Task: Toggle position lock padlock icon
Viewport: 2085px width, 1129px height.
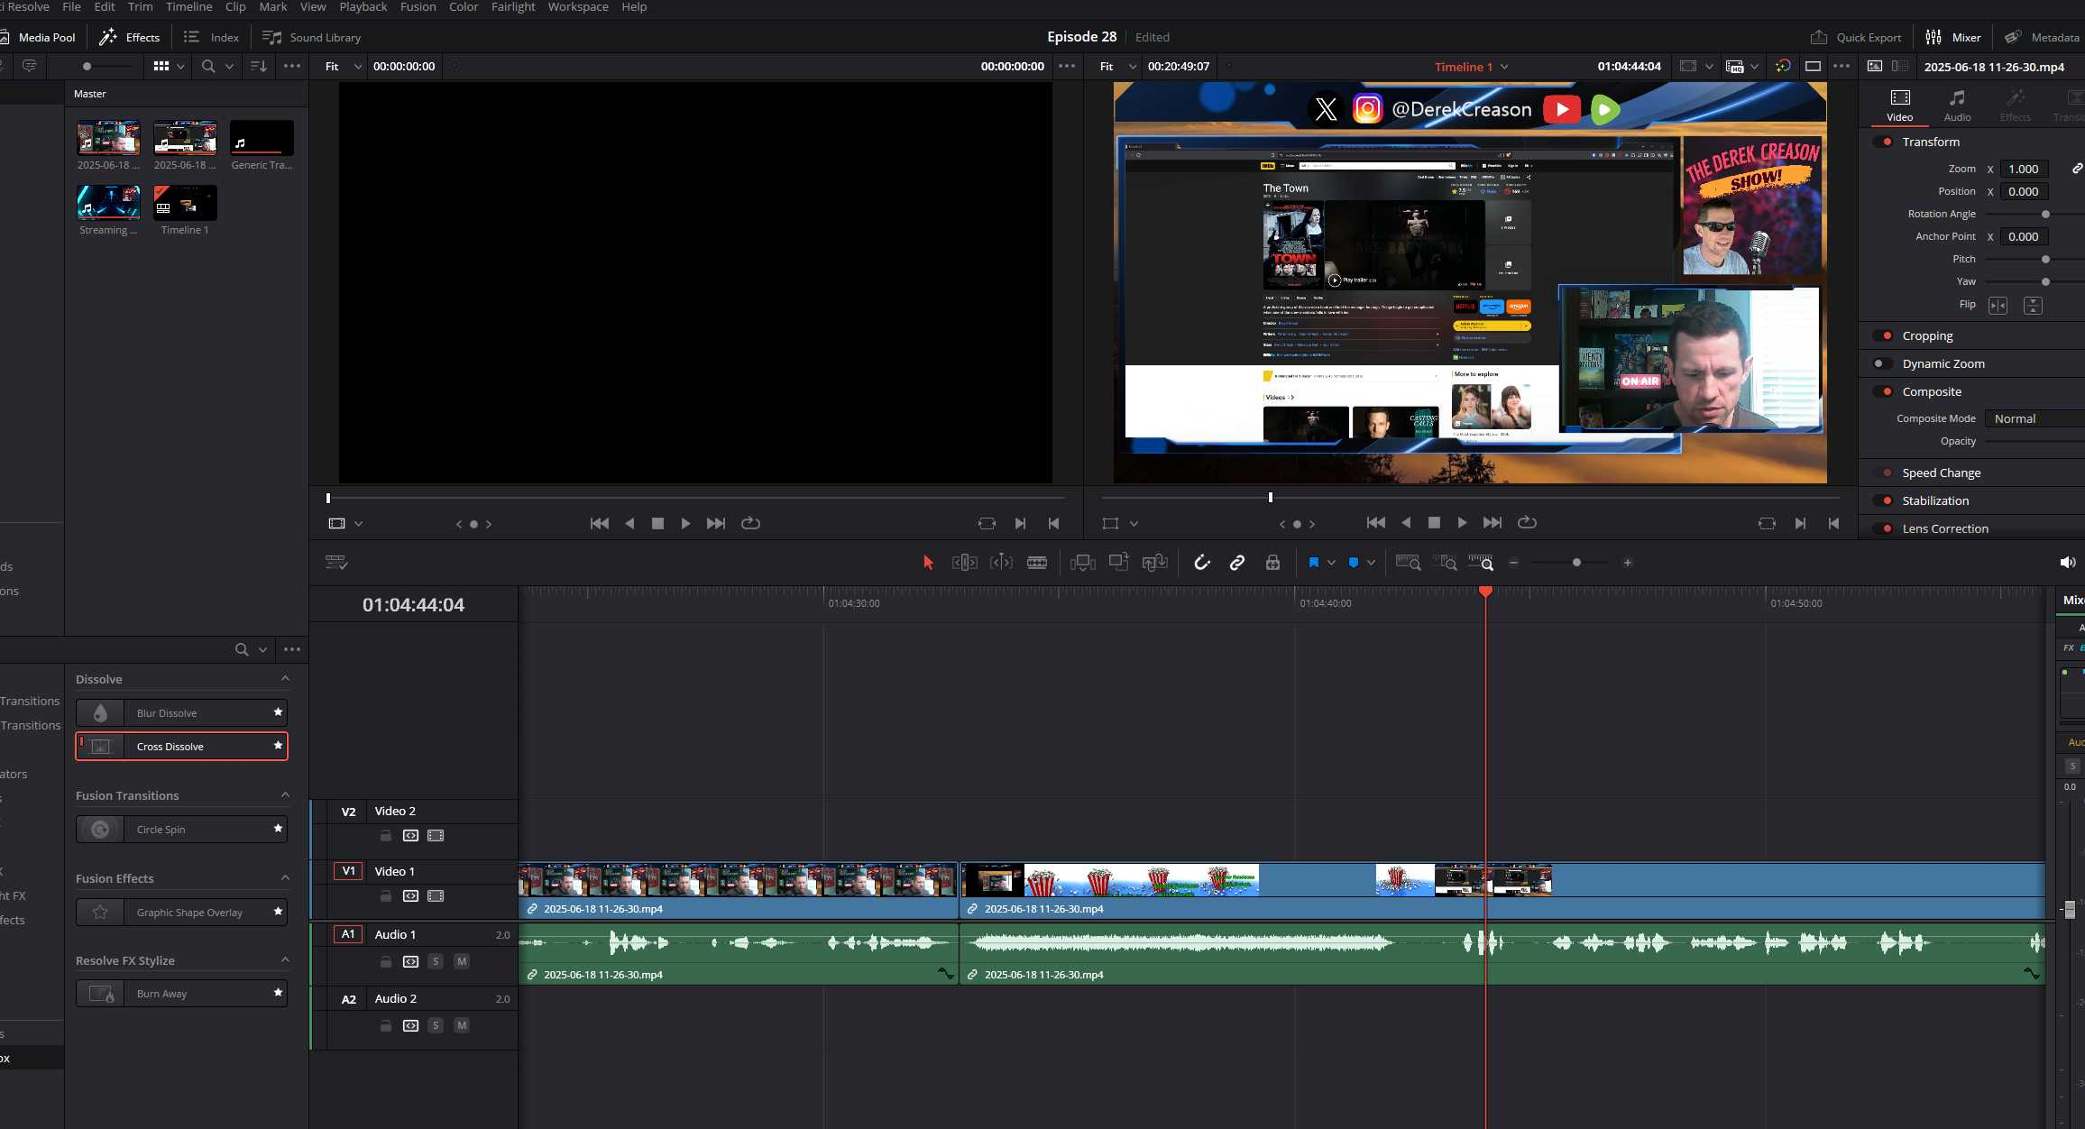Action: 1272,563
